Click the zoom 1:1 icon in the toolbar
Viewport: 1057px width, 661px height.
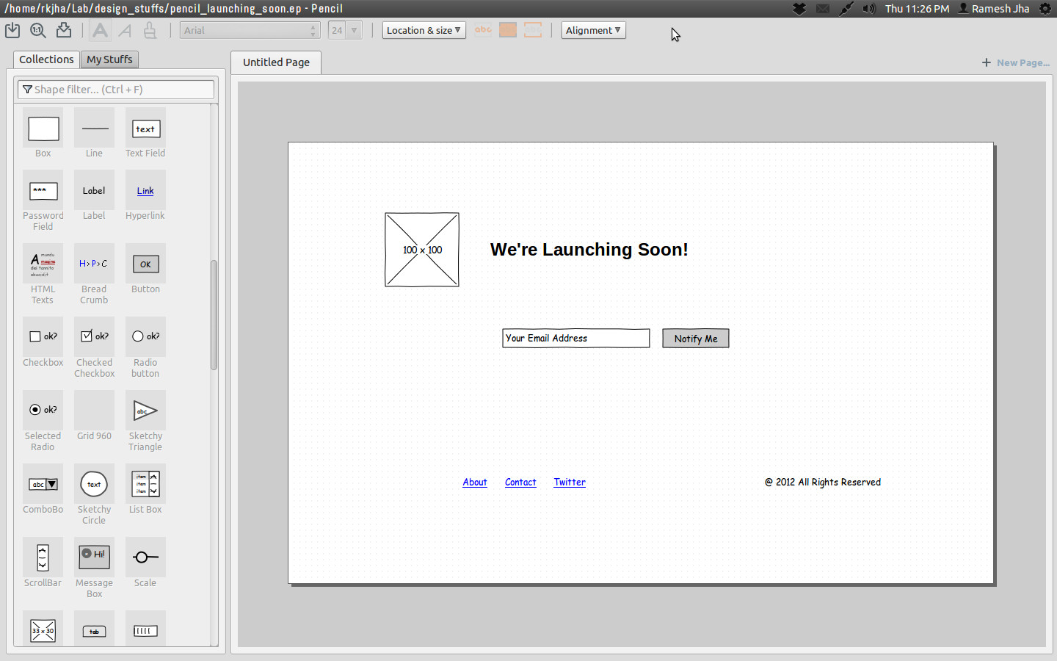(x=37, y=30)
